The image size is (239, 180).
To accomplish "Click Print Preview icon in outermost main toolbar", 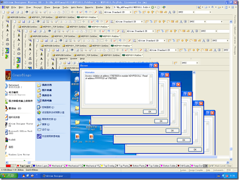I will point(22,12).
